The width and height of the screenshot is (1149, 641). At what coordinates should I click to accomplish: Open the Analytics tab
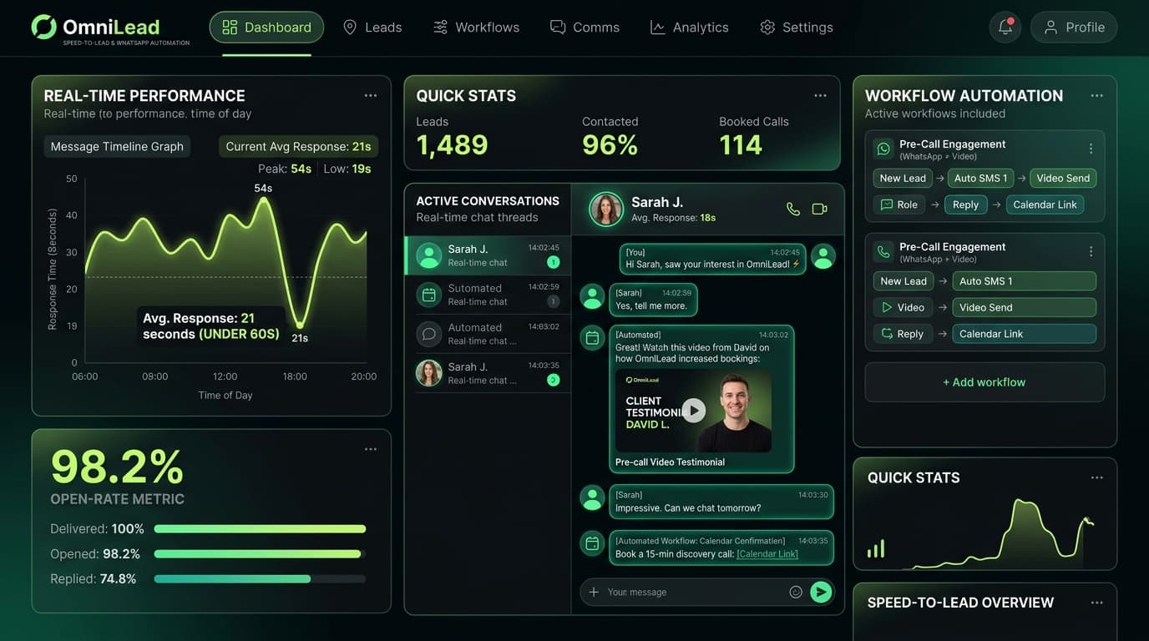(x=689, y=28)
